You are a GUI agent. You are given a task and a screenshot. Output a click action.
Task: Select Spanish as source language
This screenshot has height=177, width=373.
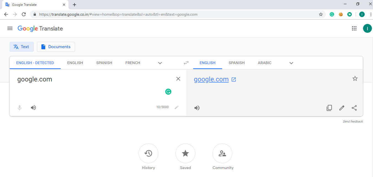104,63
